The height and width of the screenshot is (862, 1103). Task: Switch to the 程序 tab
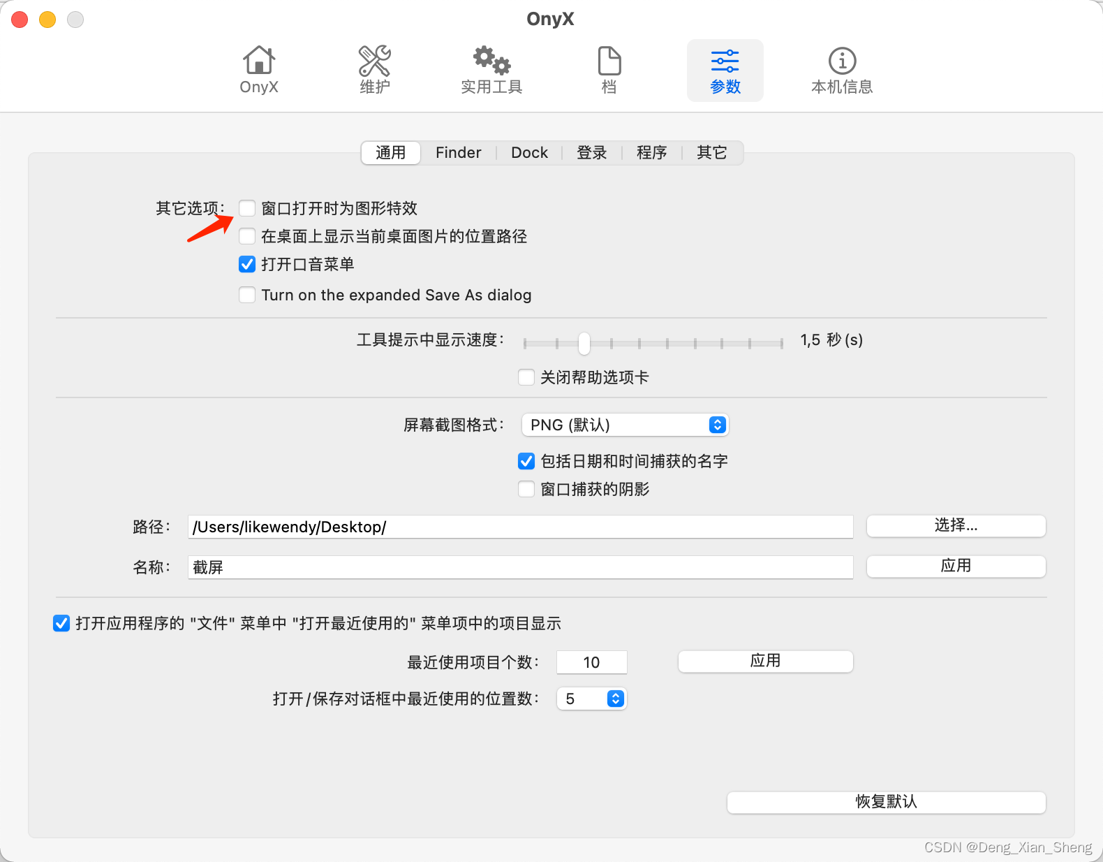(x=652, y=152)
